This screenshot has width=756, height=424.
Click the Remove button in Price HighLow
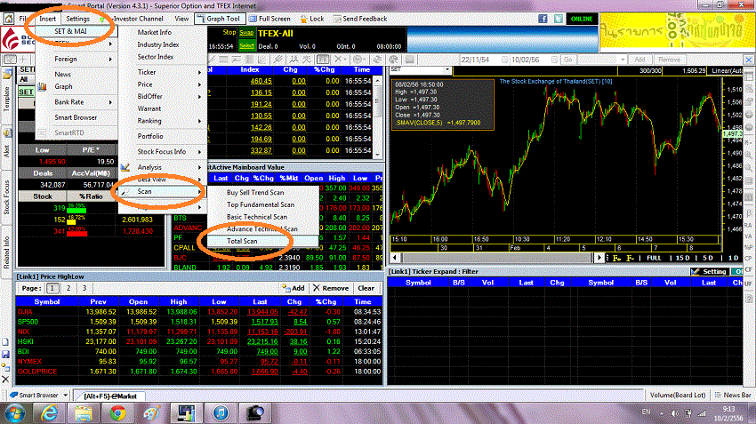click(x=331, y=288)
